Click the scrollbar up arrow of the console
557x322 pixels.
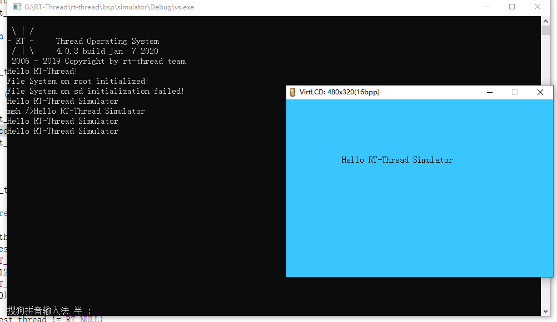pos(545,21)
